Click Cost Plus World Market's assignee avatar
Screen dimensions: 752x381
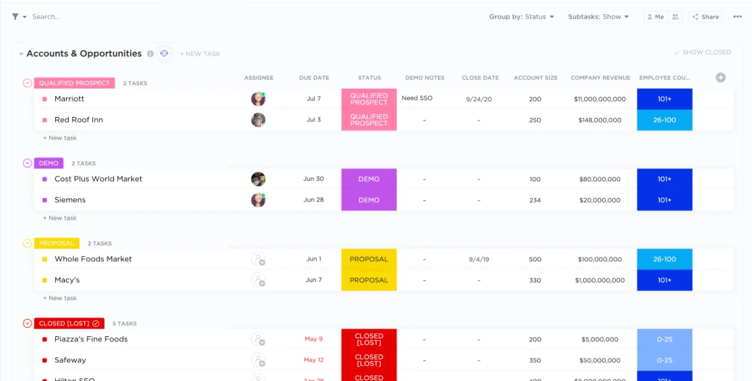tap(259, 179)
